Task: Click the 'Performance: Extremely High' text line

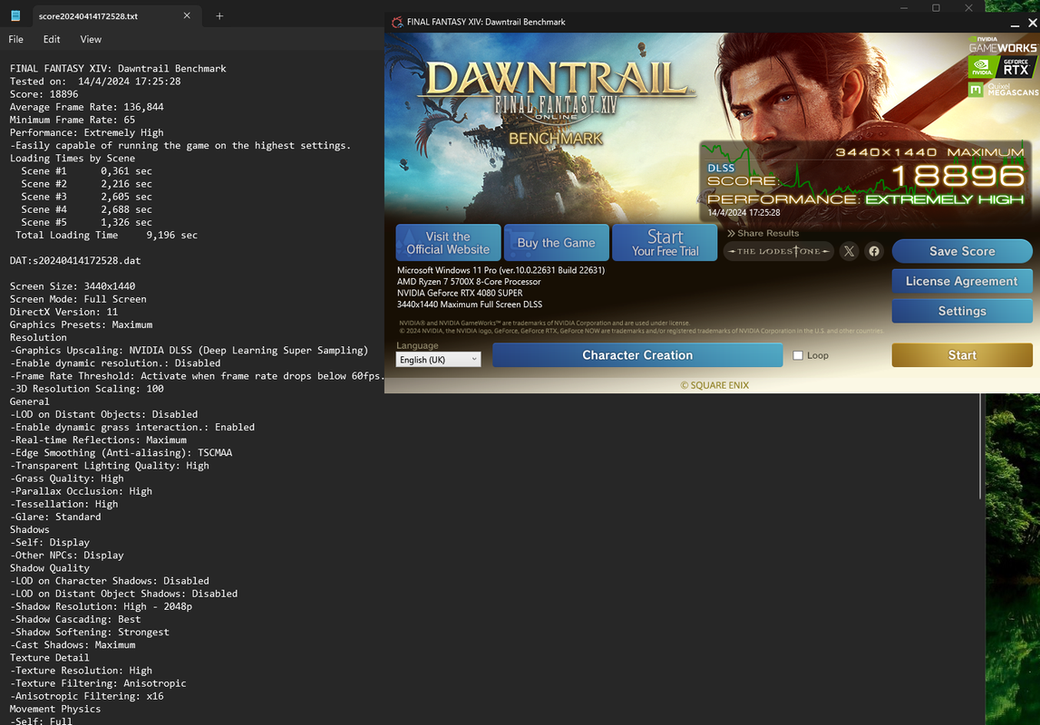Action: click(86, 132)
